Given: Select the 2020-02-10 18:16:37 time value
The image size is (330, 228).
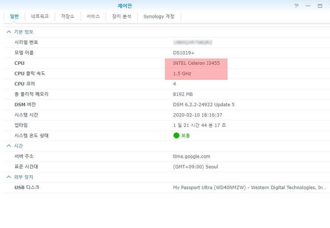Looking at the screenshot, I should pyautogui.click(x=198, y=115).
